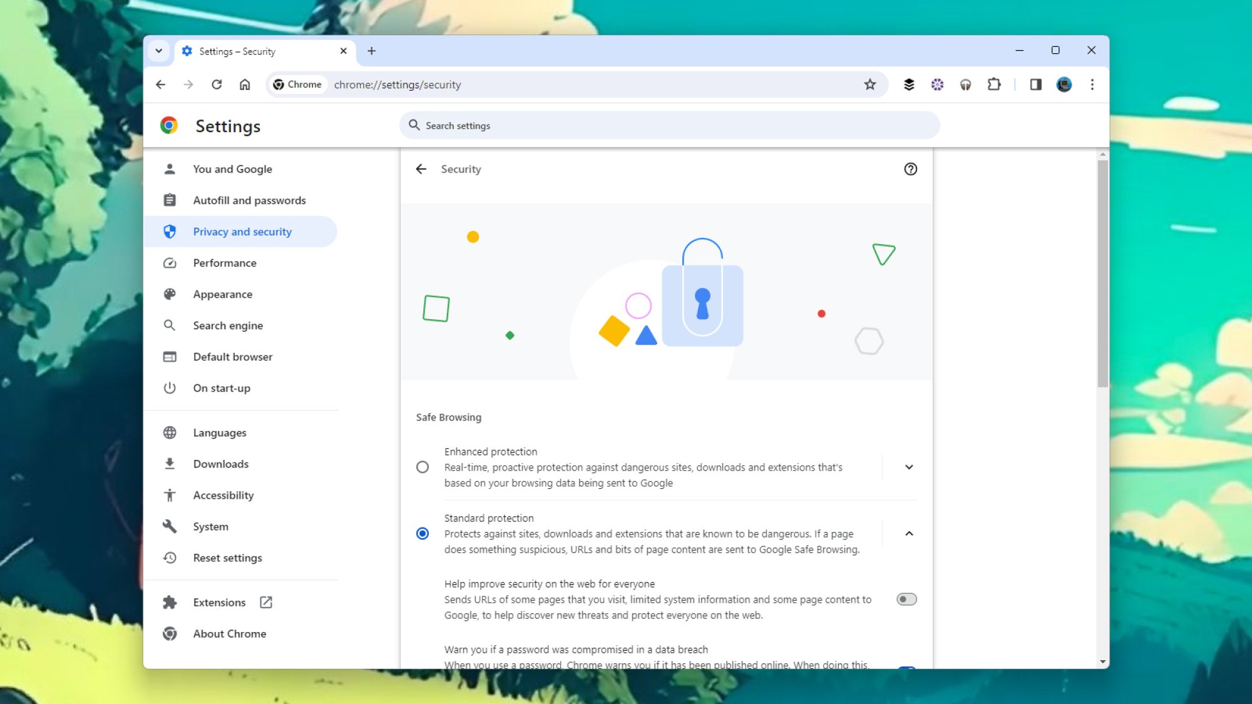Click the Security help icon
The height and width of the screenshot is (704, 1252).
point(911,170)
